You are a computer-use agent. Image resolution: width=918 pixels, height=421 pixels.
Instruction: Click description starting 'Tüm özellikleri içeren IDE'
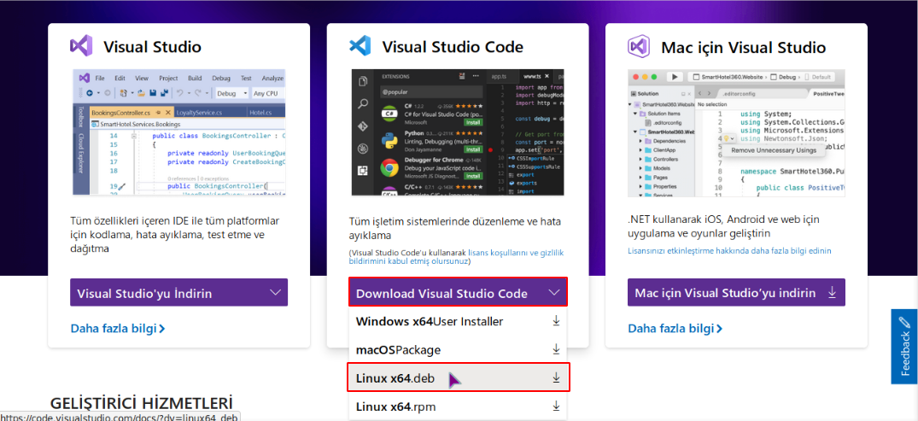(175, 235)
